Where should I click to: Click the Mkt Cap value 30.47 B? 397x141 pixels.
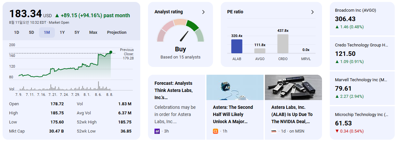click(56, 131)
